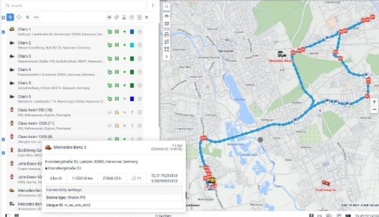Toggle the eye visibility icon on the map toolbar
The height and width of the screenshot is (217, 379).
166,16
